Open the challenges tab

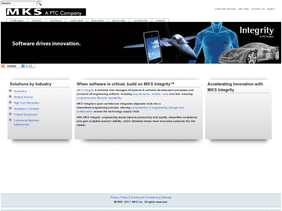(x=17, y=20)
